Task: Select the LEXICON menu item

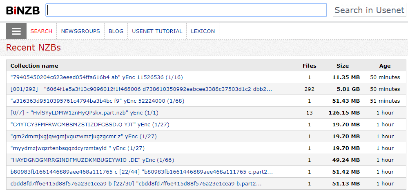Action: pos(203,31)
